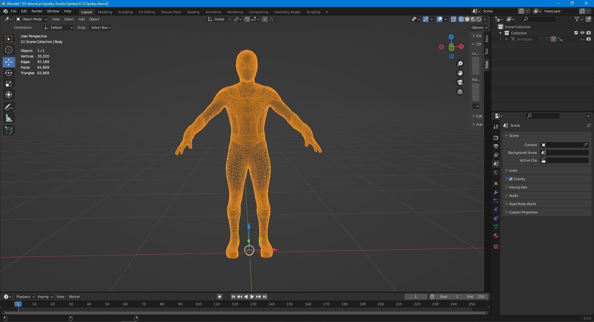Open the Object Data green triangle tab
This screenshot has width=594, height=322.
coord(496,227)
